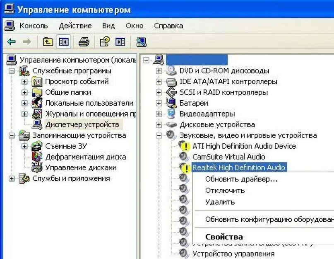Click Scan for hardware changes toolbar icon
Image resolution: width=334 pixels, height=259 pixels.
141,42
